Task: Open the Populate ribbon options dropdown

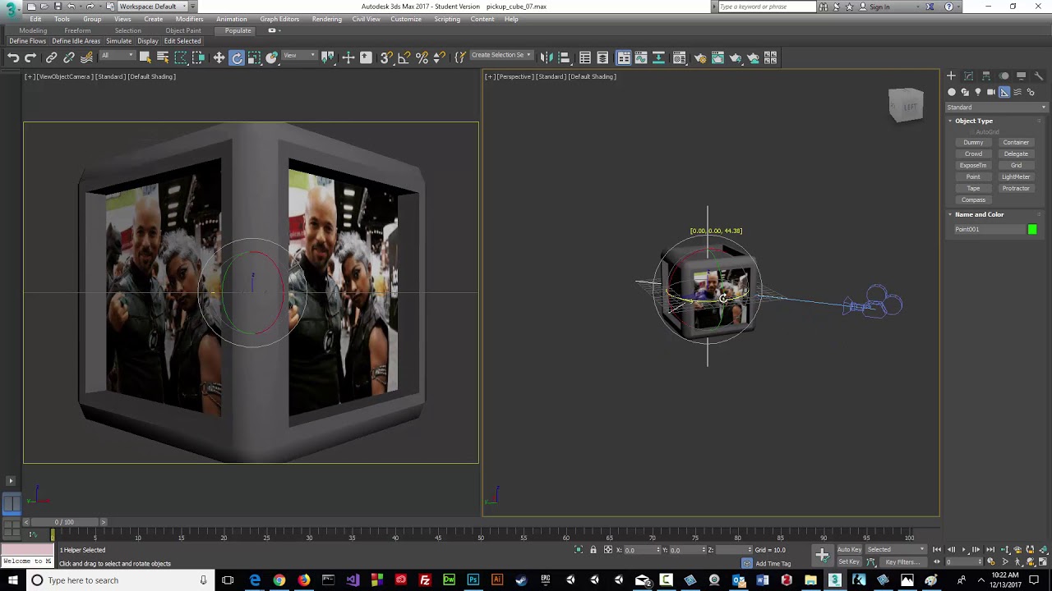Action: coord(275,30)
